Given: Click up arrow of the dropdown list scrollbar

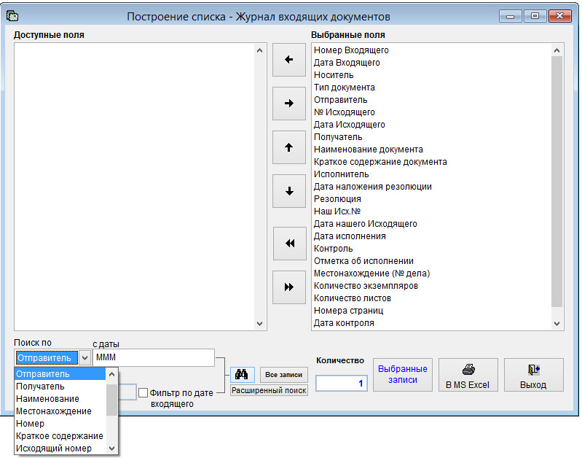Looking at the screenshot, I should (112, 374).
